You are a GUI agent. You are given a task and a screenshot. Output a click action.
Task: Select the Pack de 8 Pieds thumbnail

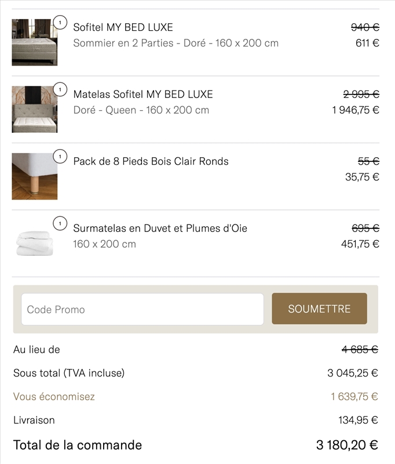(x=34, y=176)
